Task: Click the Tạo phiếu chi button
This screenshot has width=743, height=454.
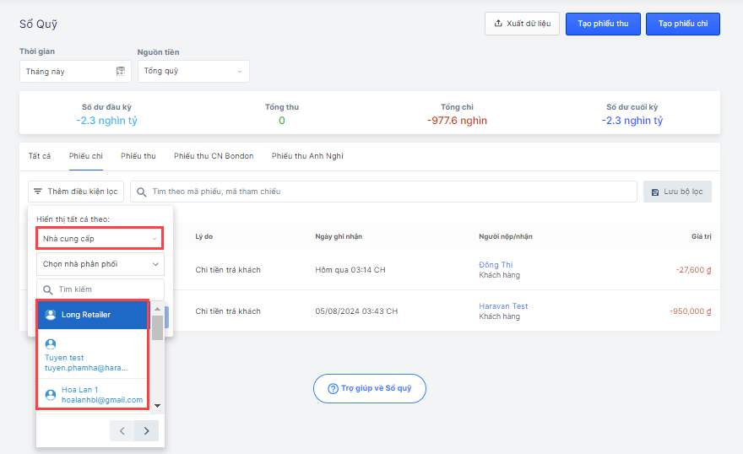Action: [x=682, y=24]
